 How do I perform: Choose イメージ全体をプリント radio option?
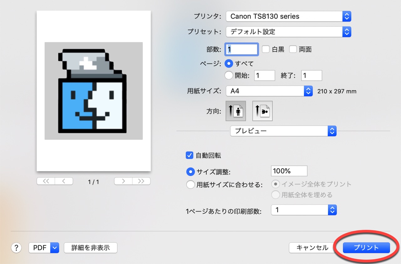pyautogui.click(x=275, y=184)
